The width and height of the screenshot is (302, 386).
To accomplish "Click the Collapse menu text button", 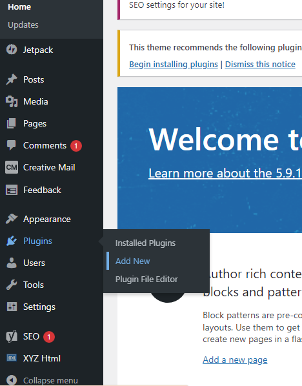I will [50, 380].
